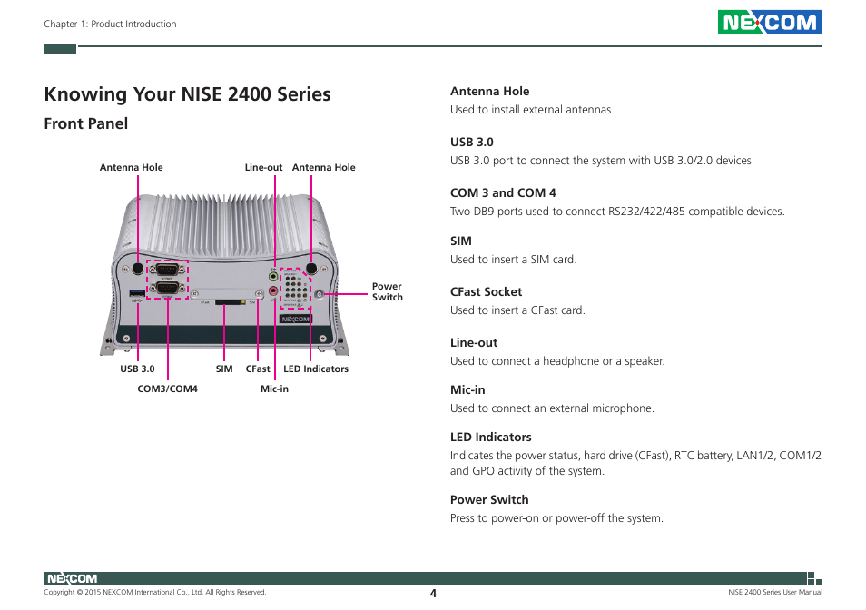Screen dimensions: 866x610
Task: Click the "Line-out" diagram label above the device
Action: pyautogui.click(x=263, y=167)
